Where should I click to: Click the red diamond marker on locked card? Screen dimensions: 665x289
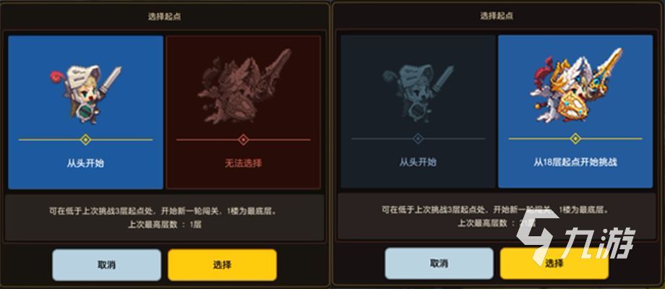[x=244, y=139]
